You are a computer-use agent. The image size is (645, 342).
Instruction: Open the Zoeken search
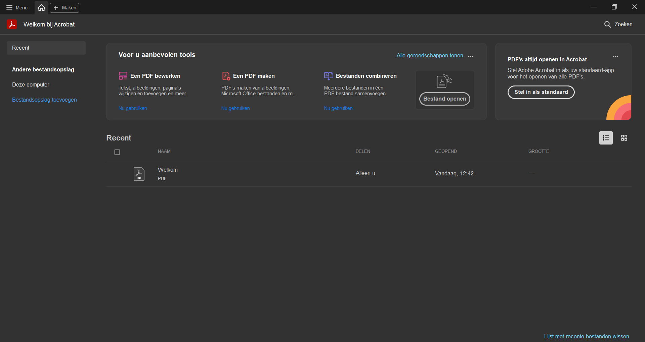click(x=618, y=24)
